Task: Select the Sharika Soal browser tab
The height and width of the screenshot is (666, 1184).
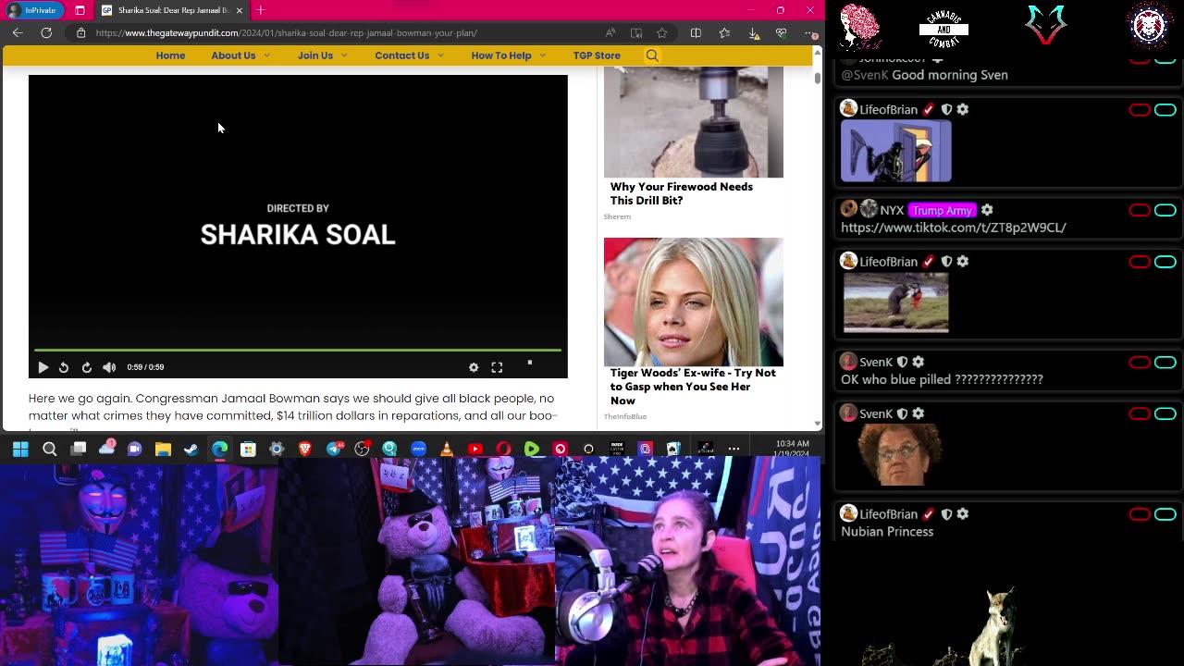Action: pyautogui.click(x=172, y=10)
